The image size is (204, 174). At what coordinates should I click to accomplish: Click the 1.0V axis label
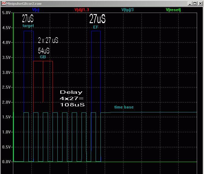coord(6,132)
